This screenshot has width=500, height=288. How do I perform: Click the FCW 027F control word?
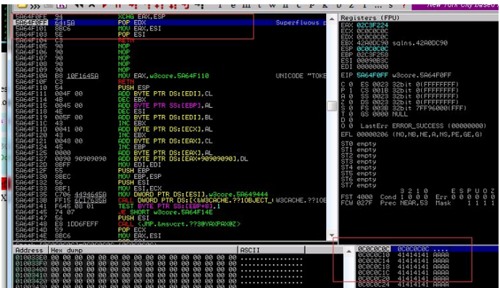pyautogui.click(x=357, y=203)
